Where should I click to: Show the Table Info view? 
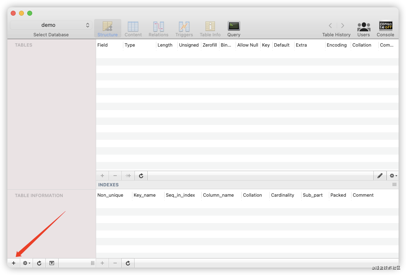point(210,29)
